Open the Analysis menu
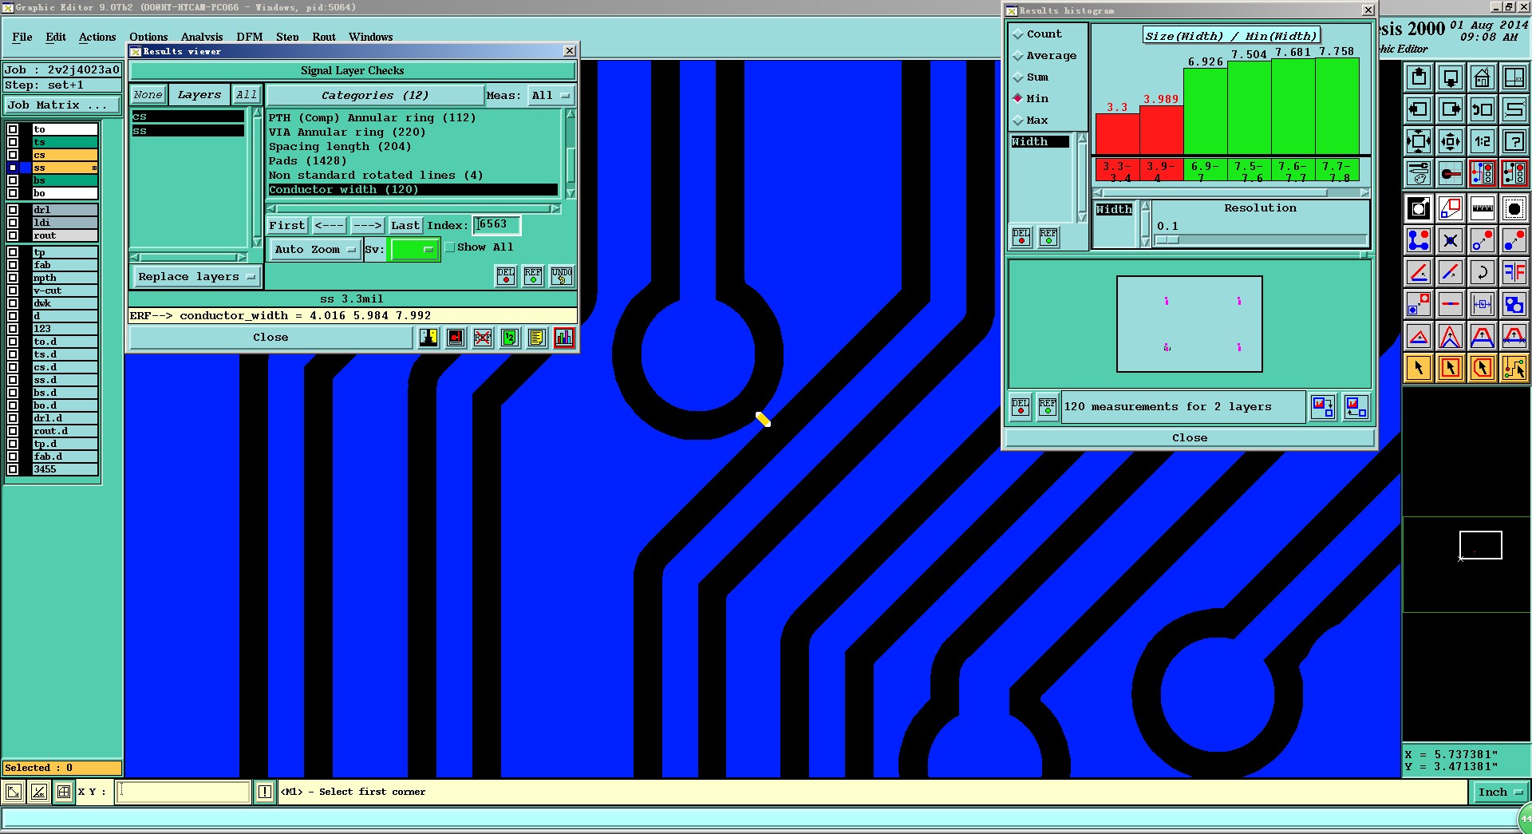 pyautogui.click(x=202, y=37)
